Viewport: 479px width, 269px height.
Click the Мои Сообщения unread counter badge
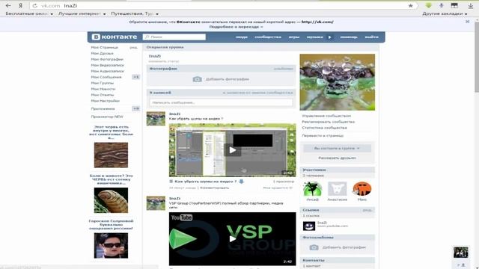pos(136,77)
